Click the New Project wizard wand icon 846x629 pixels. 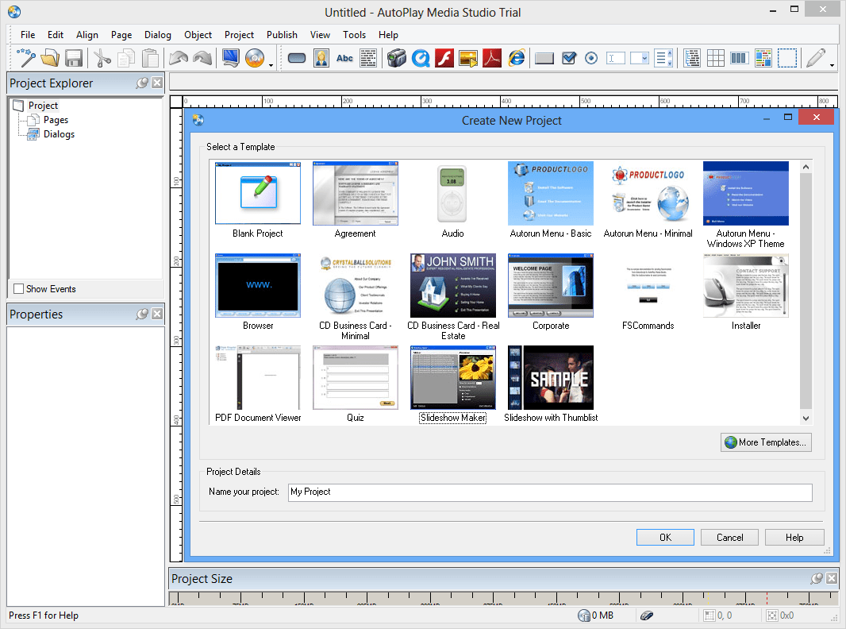tap(25, 57)
